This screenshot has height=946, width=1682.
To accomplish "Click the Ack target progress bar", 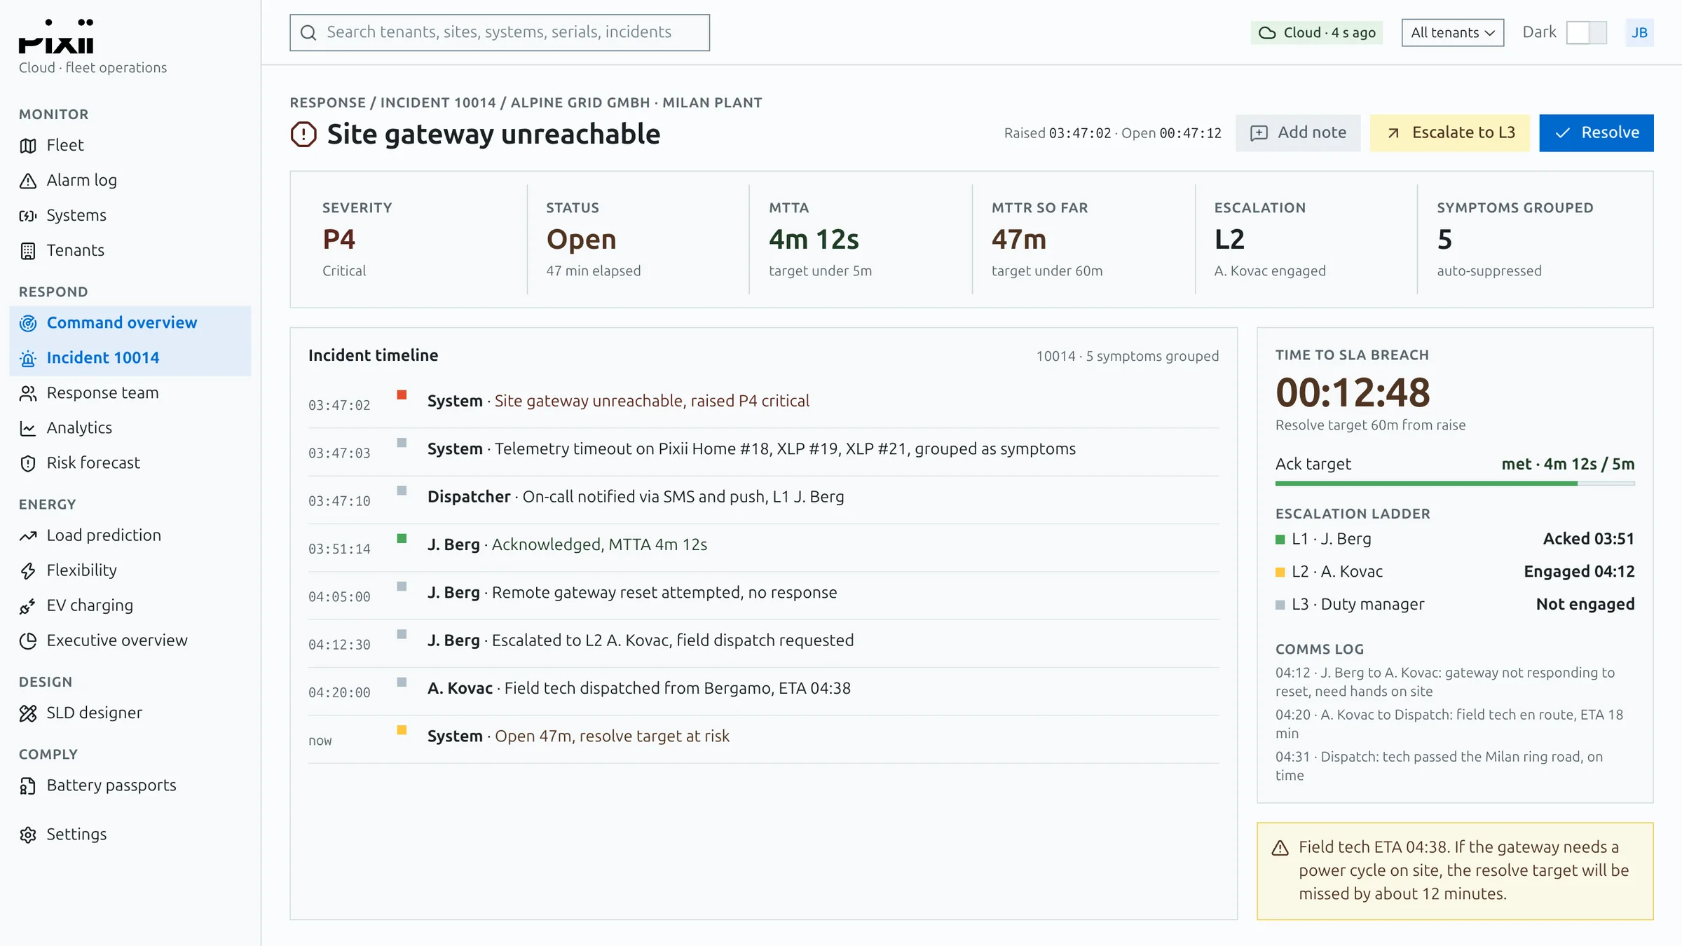I will click(x=1455, y=484).
